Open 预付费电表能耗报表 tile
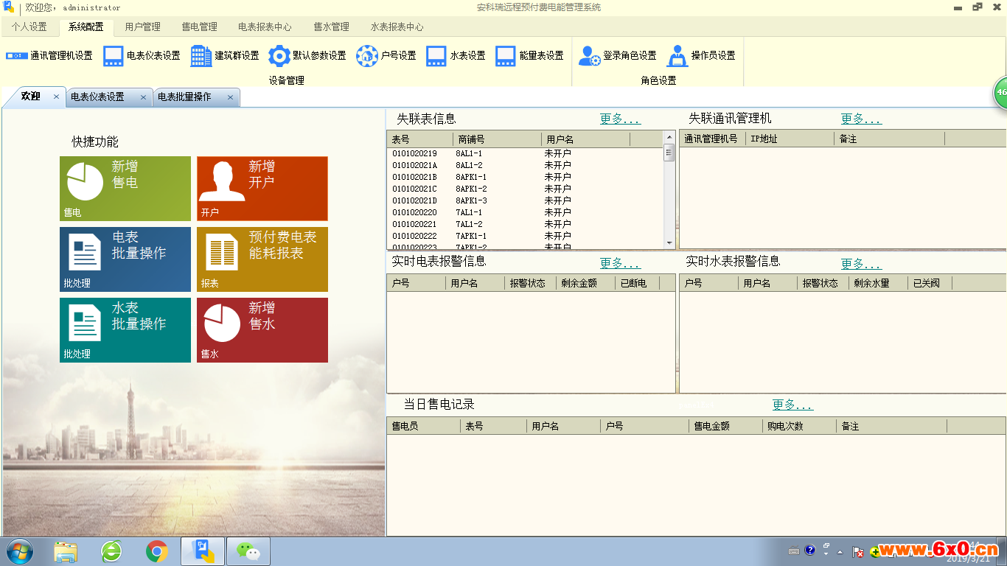The height and width of the screenshot is (566, 1007). 262,259
